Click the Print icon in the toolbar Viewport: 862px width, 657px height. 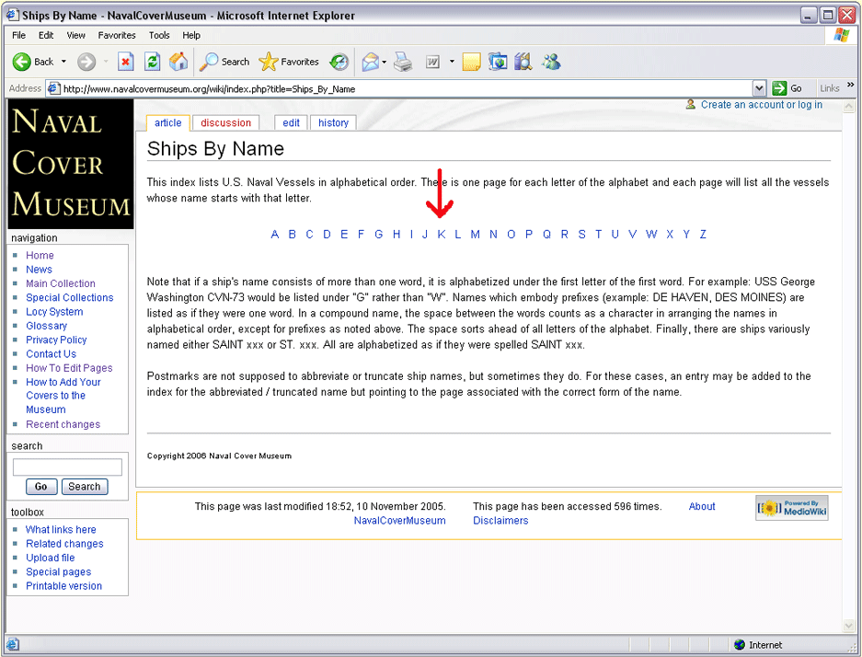pos(403,62)
